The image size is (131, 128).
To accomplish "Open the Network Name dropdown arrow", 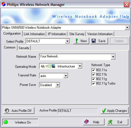I will (x=113, y=57).
